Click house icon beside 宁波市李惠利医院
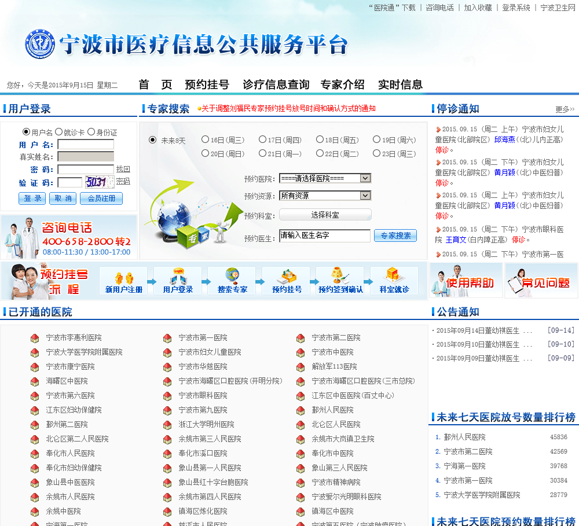 coord(35,338)
